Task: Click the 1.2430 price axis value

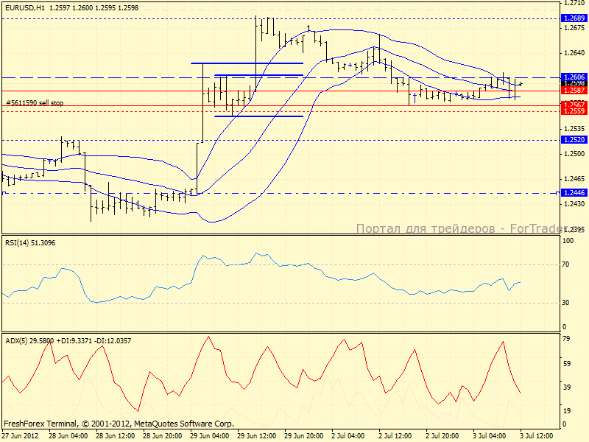Action: [574, 204]
